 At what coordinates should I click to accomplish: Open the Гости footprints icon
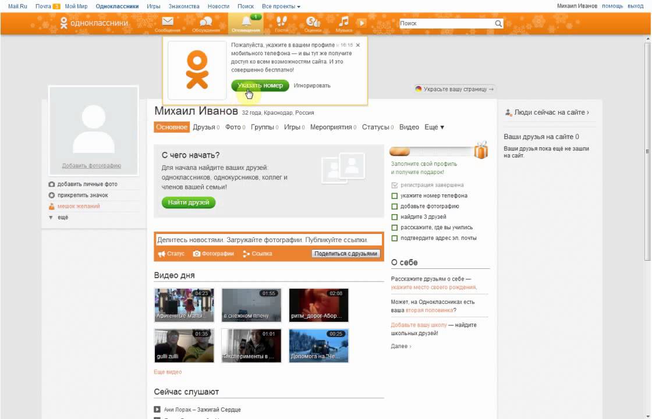coord(282,22)
